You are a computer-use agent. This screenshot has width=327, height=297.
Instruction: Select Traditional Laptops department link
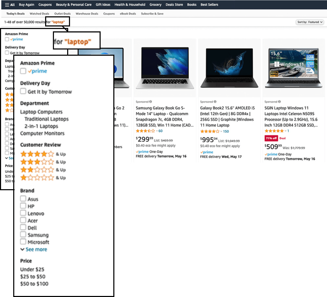[46, 119]
